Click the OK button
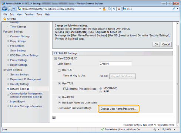 (x=156, y=44)
